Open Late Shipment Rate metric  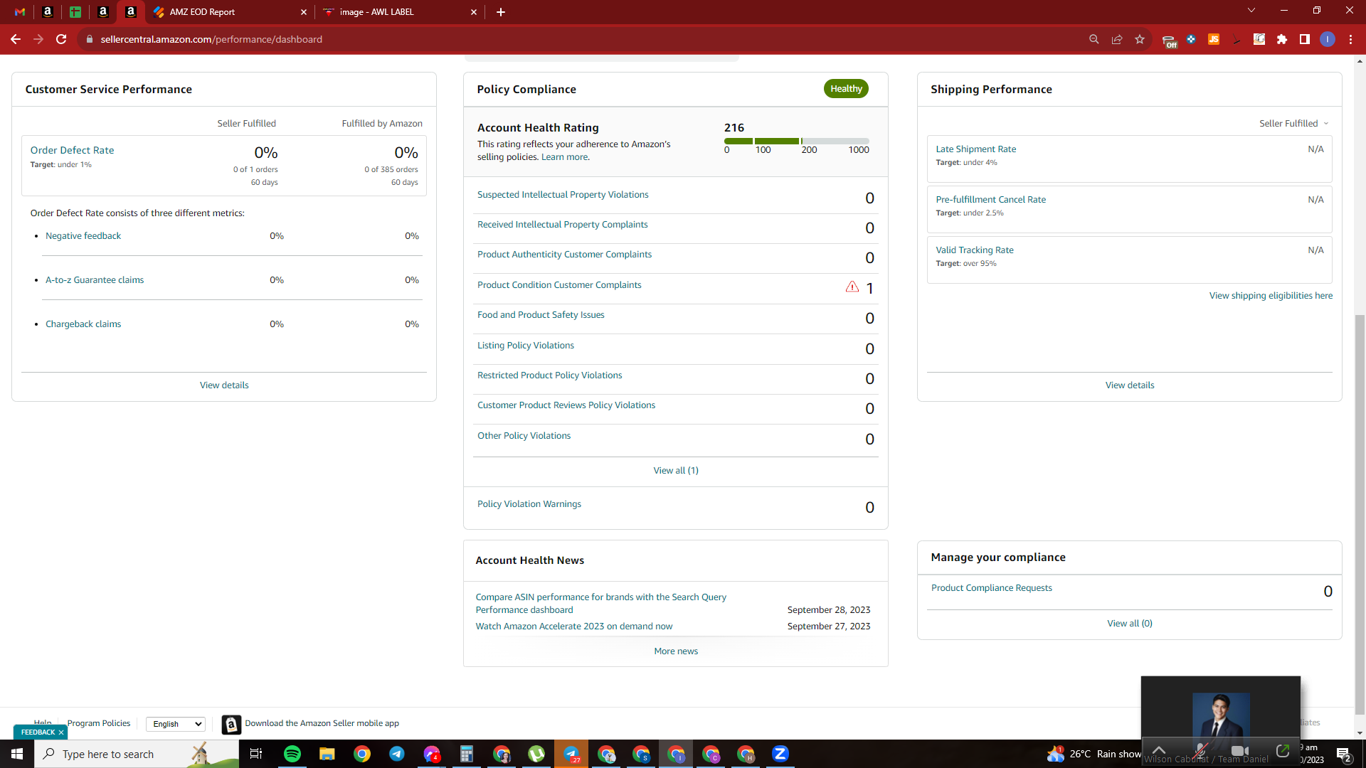tap(976, 149)
